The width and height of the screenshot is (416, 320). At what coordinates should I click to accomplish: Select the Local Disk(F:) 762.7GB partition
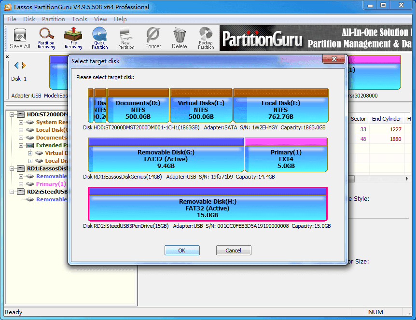281,105
